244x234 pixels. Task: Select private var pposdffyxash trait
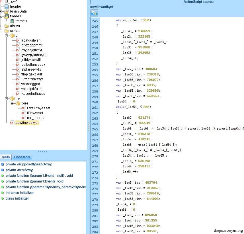[x=29, y=164]
